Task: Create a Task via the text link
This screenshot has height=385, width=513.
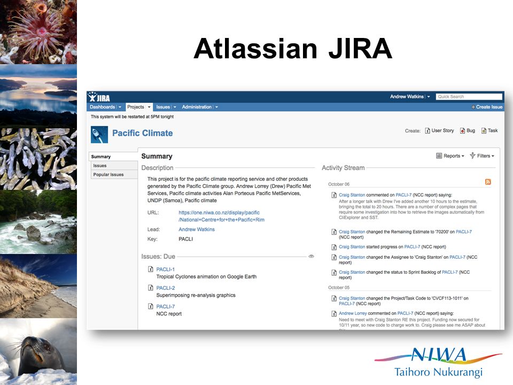Action: click(x=493, y=130)
